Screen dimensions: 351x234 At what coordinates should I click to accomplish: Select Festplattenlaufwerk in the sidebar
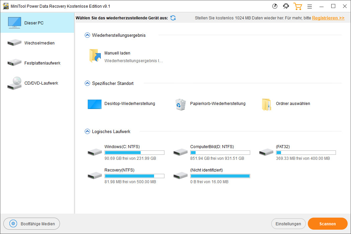37,63
